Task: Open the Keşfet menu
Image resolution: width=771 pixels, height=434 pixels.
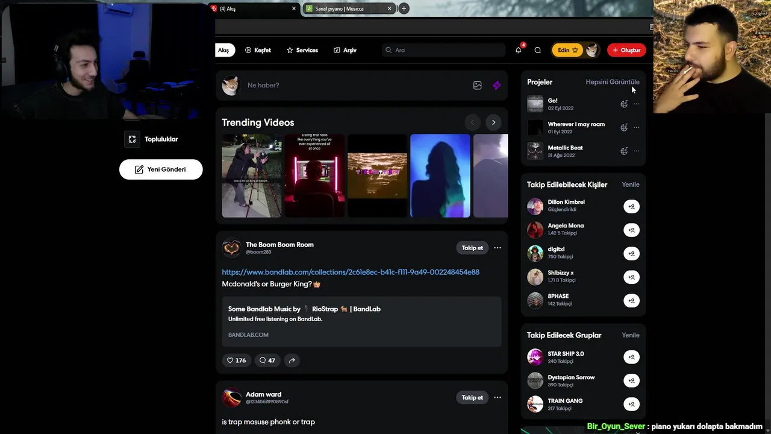Action: tap(258, 50)
